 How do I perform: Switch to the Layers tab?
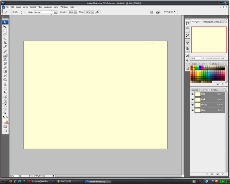195,90
